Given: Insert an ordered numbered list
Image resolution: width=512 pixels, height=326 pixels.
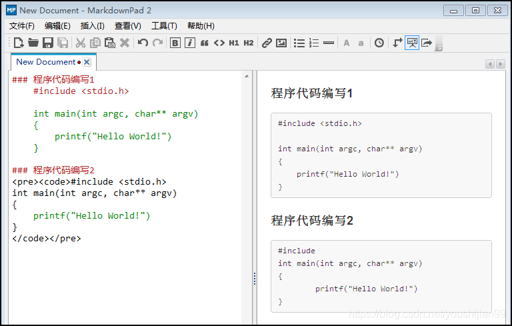Looking at the screenshot, I should 314,43.
